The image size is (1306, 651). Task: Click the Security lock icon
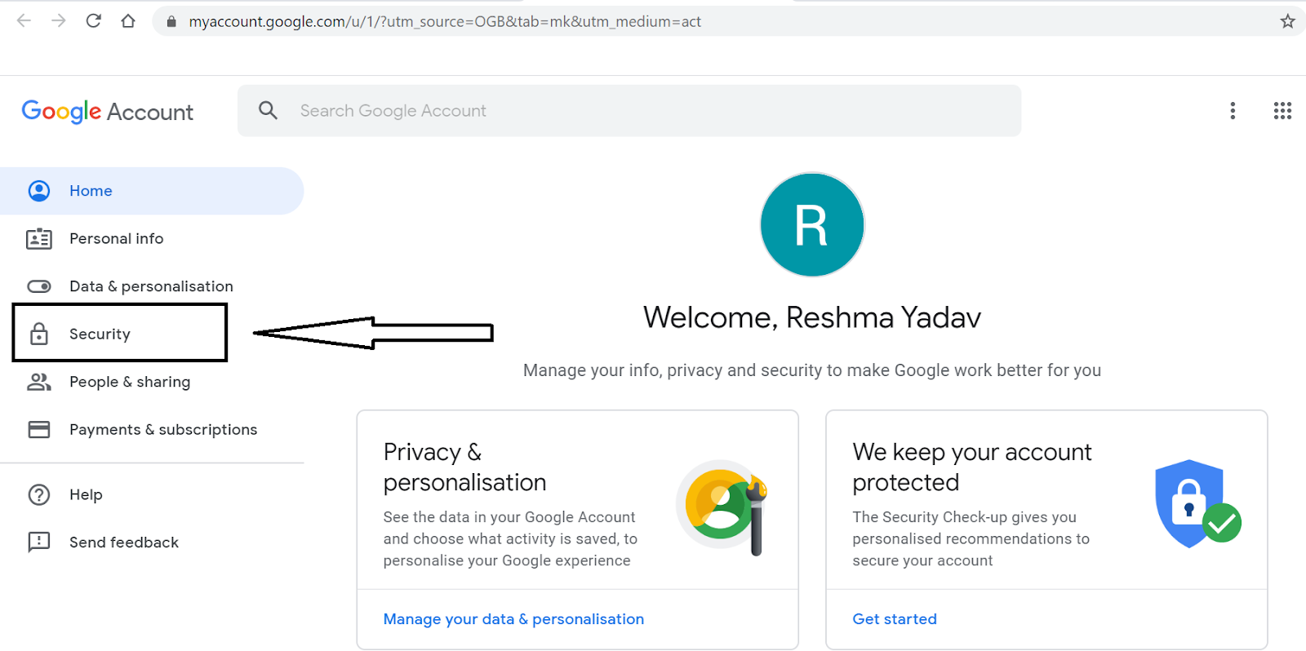(39, 334)
